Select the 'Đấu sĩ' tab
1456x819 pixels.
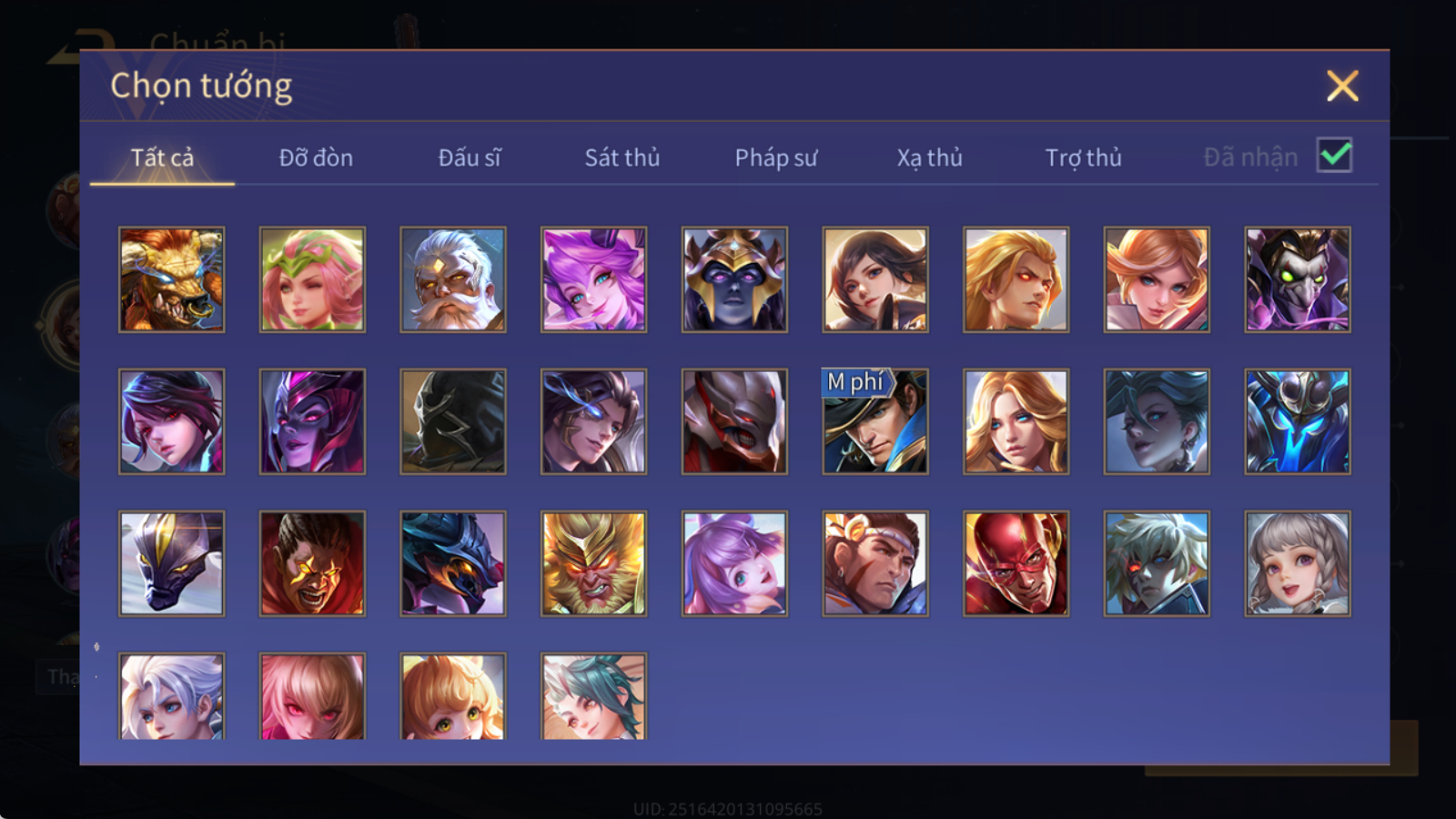point(470,157)
